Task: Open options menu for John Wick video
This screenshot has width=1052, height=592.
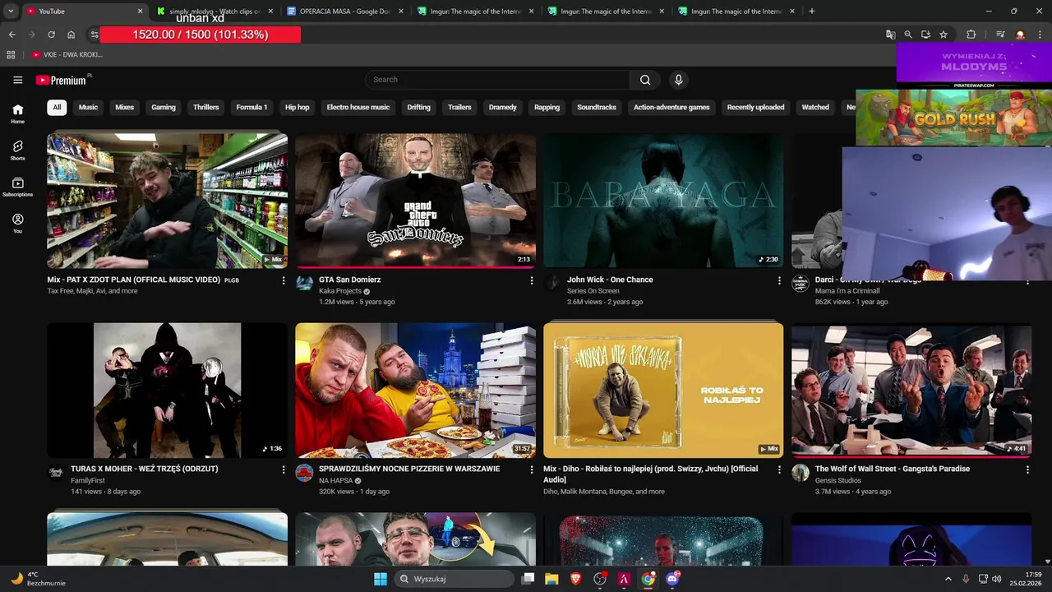Action: pos(779,280)
